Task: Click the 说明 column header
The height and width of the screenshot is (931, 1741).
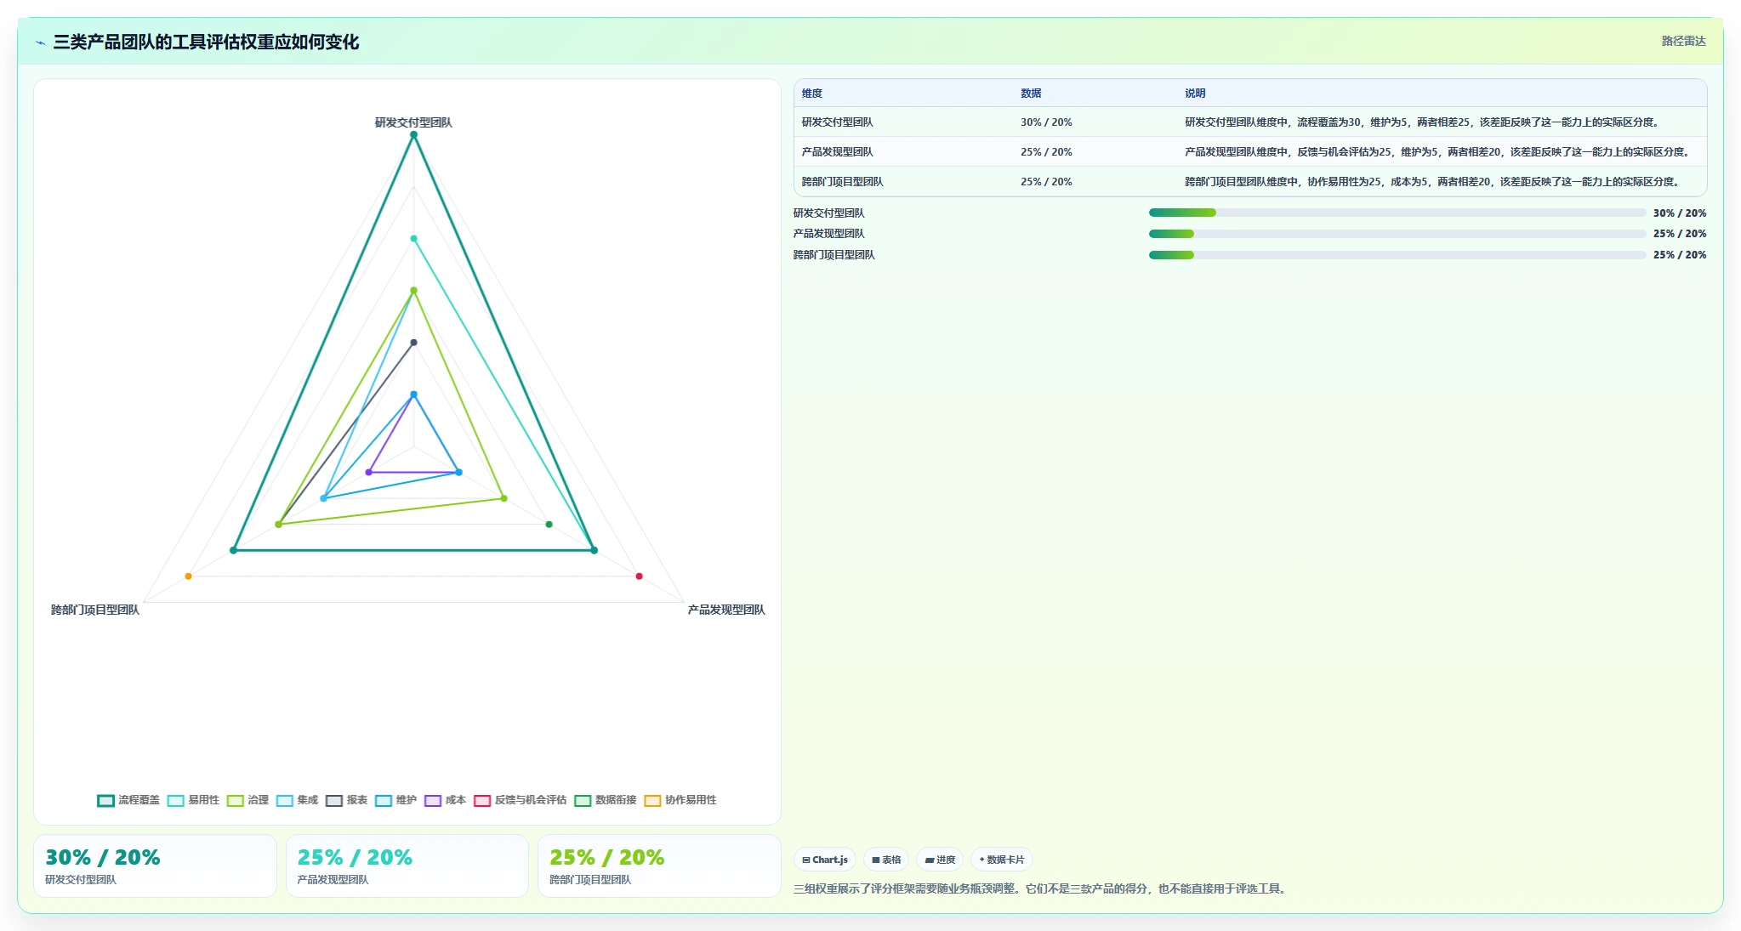Action: 1195,94
